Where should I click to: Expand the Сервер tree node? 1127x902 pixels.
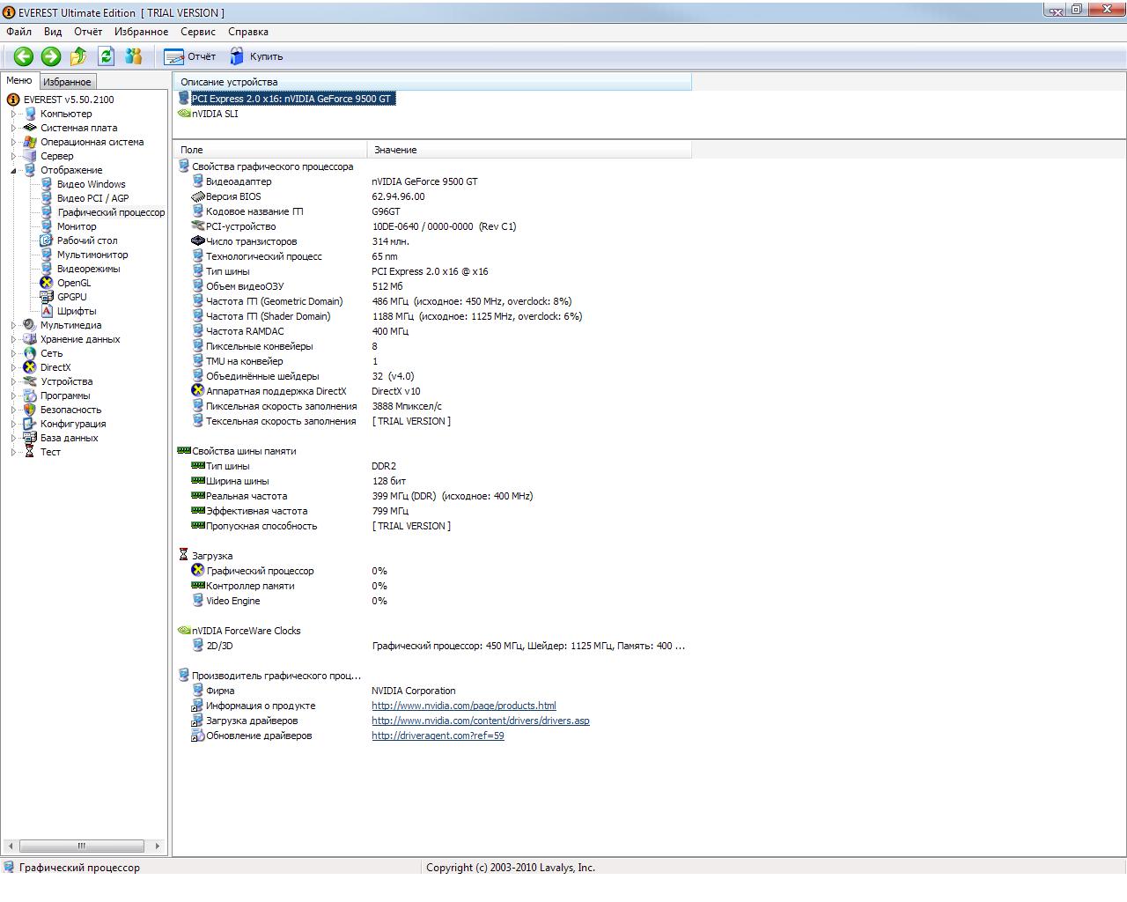pos(13,156)
